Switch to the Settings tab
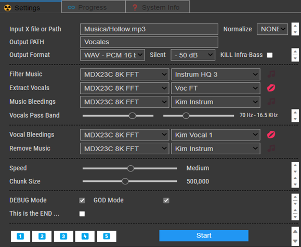This screenshot has width=301, height=247. coord(31,7)
